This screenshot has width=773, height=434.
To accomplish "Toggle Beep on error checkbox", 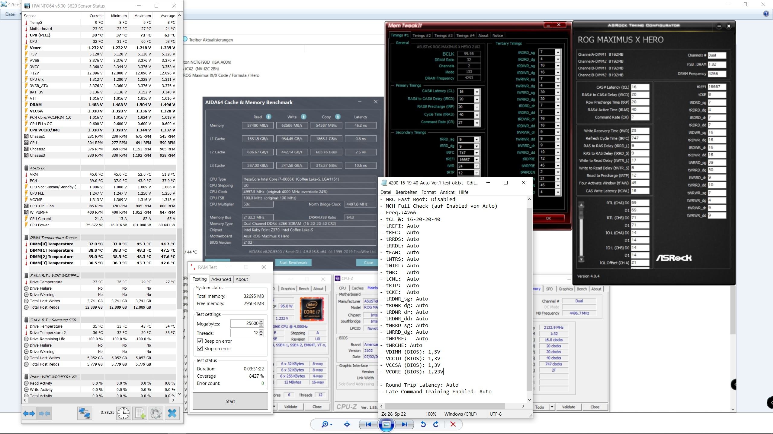I will (x=200, y=341).
